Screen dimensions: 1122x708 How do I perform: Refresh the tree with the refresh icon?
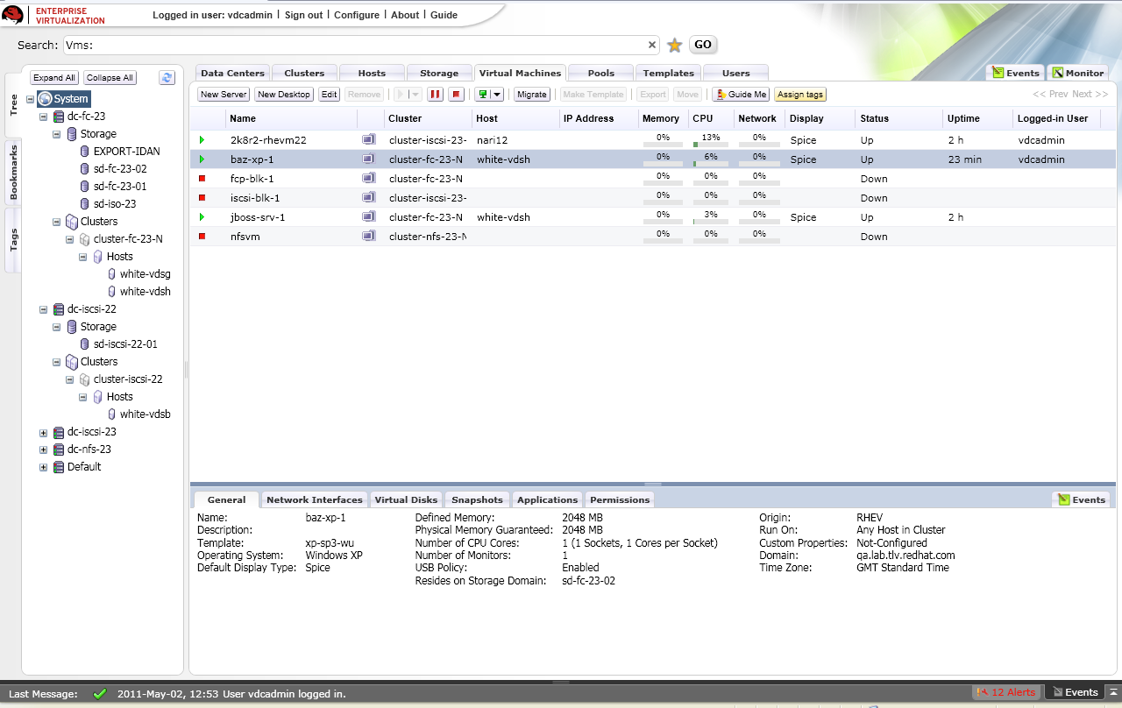pyautogui.click(x=167, y=78)
